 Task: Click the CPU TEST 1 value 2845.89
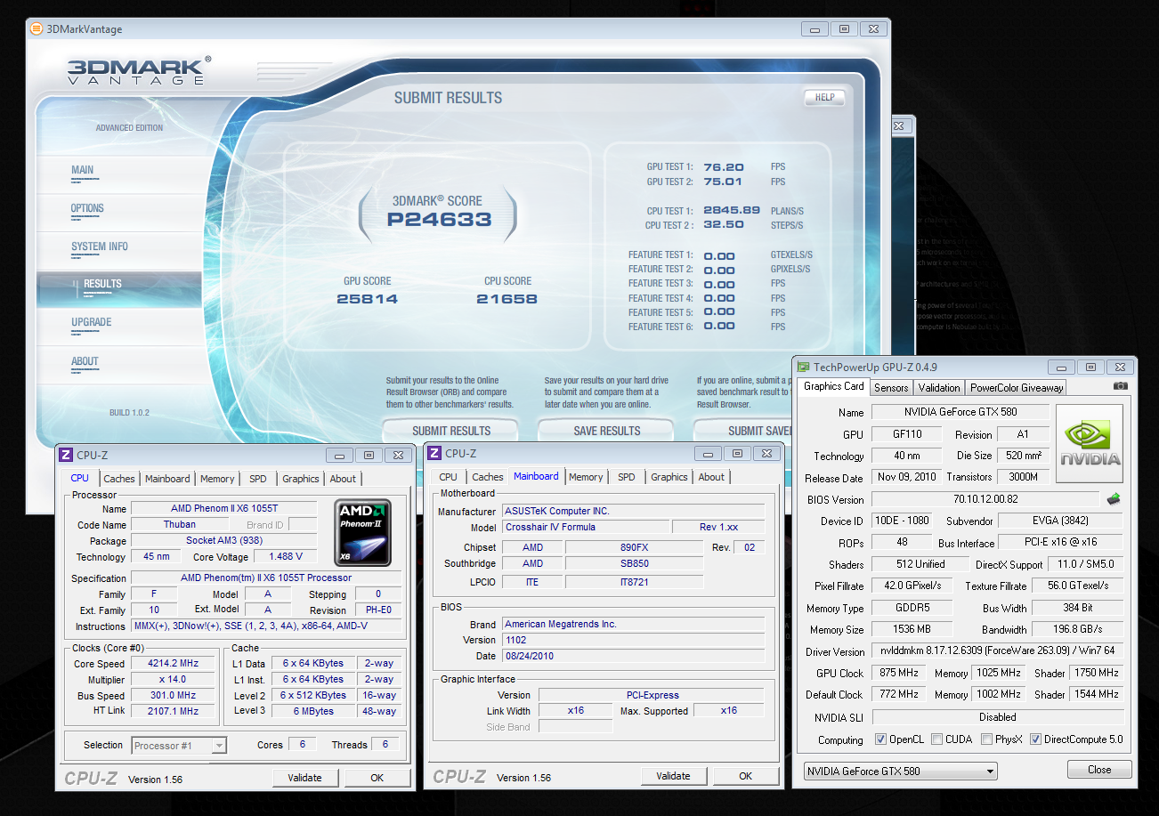tap(731, 211)
